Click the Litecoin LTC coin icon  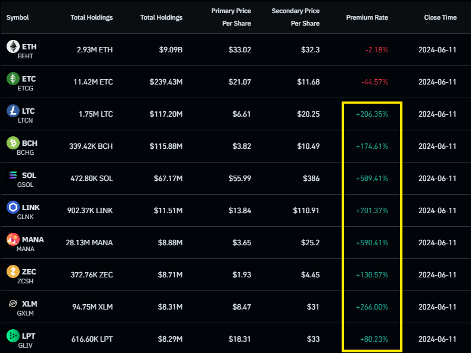pos(13,111)
